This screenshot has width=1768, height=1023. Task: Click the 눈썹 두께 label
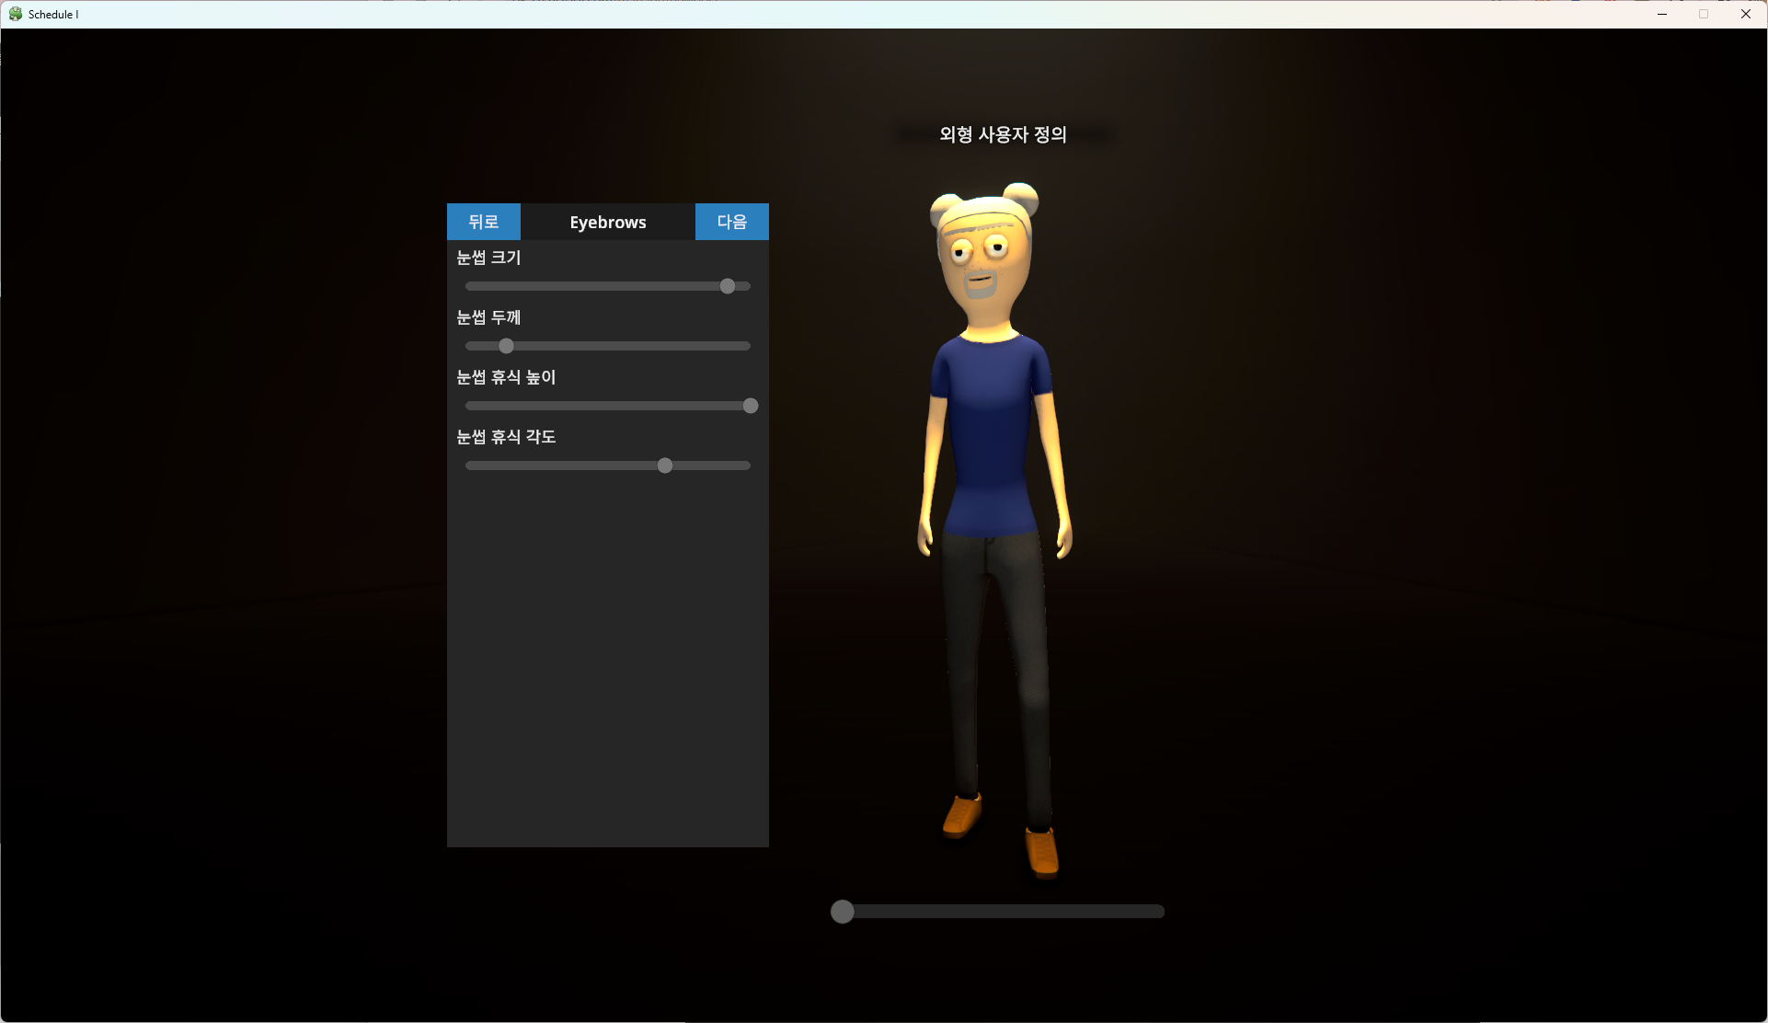(x=488, y=317)
